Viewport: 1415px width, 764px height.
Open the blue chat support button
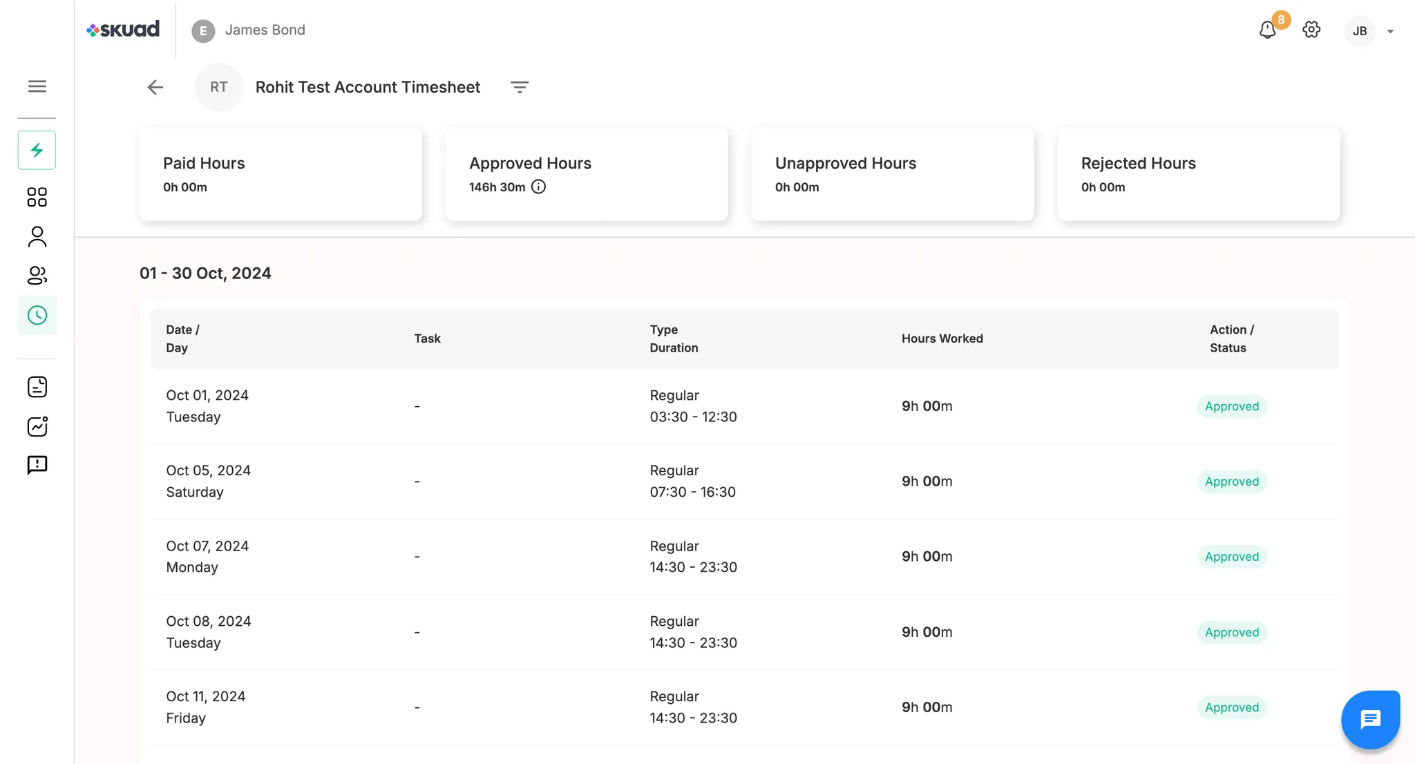coord(1370,719)
